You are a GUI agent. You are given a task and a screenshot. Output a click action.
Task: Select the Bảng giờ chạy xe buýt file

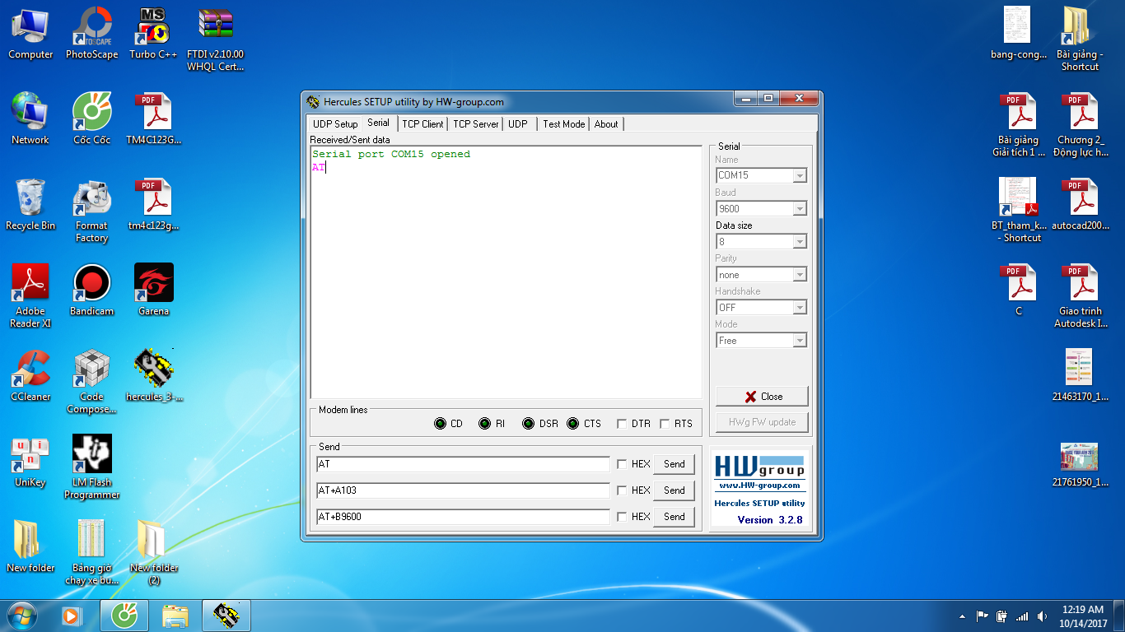point(92,554)
